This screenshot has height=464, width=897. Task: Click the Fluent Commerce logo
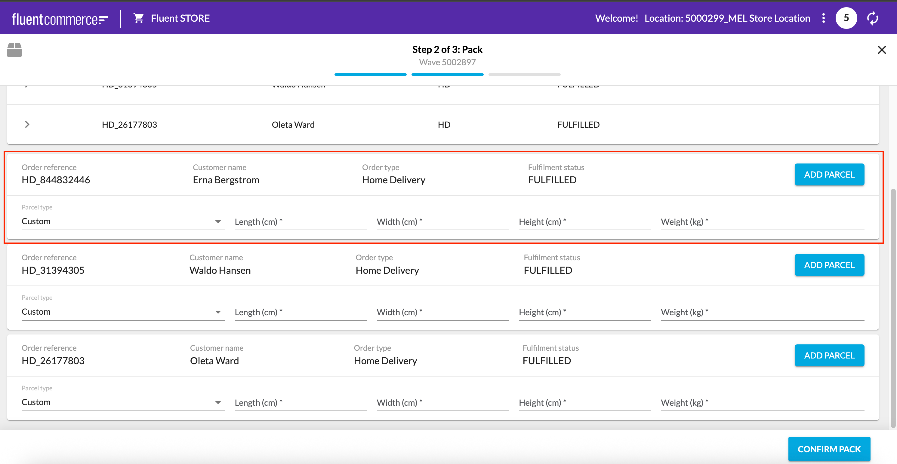click(x=60, y=19)
